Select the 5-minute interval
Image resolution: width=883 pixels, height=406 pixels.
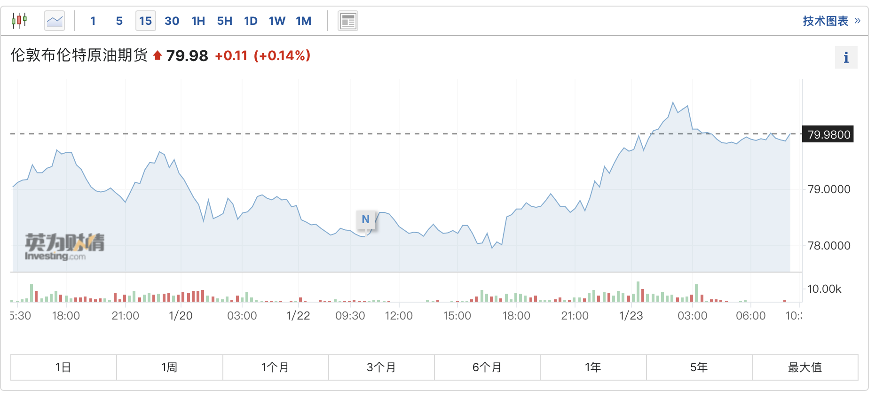click(119, 21)
